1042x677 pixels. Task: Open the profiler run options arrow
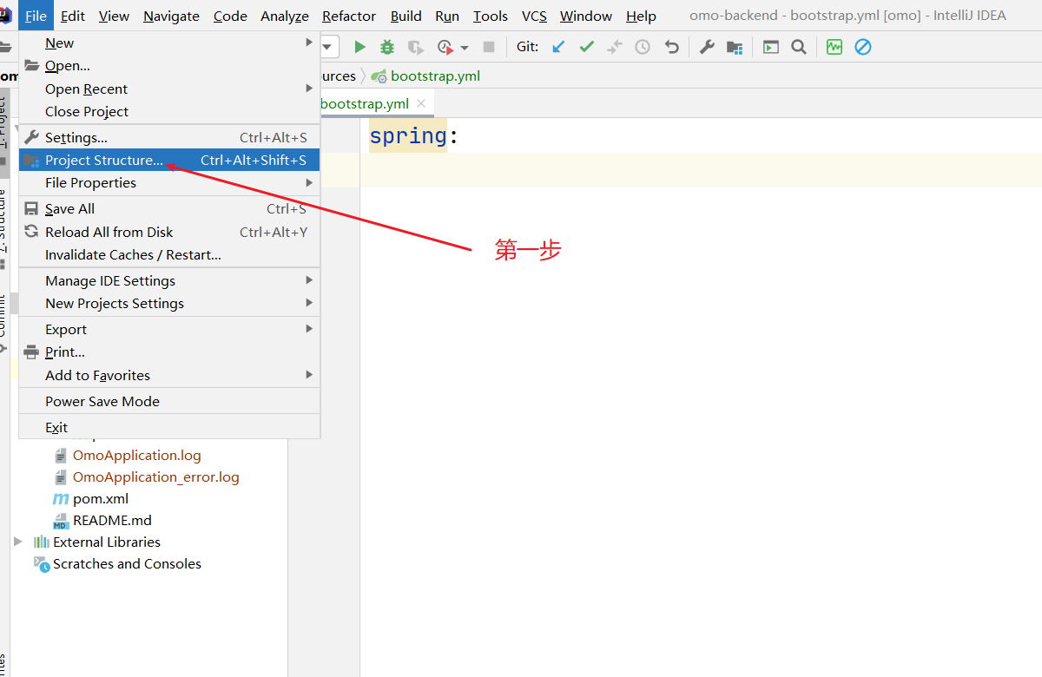pos(465,48)
